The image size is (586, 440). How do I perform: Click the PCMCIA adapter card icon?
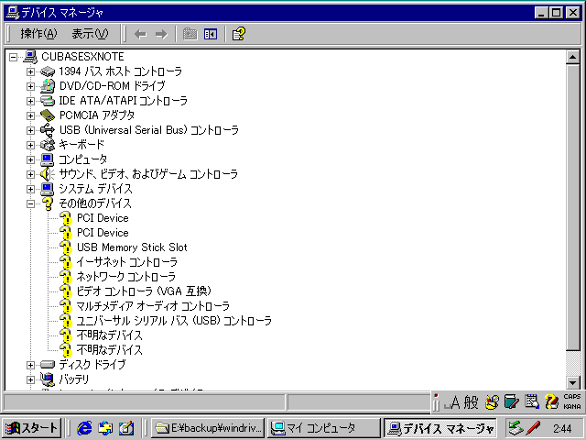tap(48, 115)
